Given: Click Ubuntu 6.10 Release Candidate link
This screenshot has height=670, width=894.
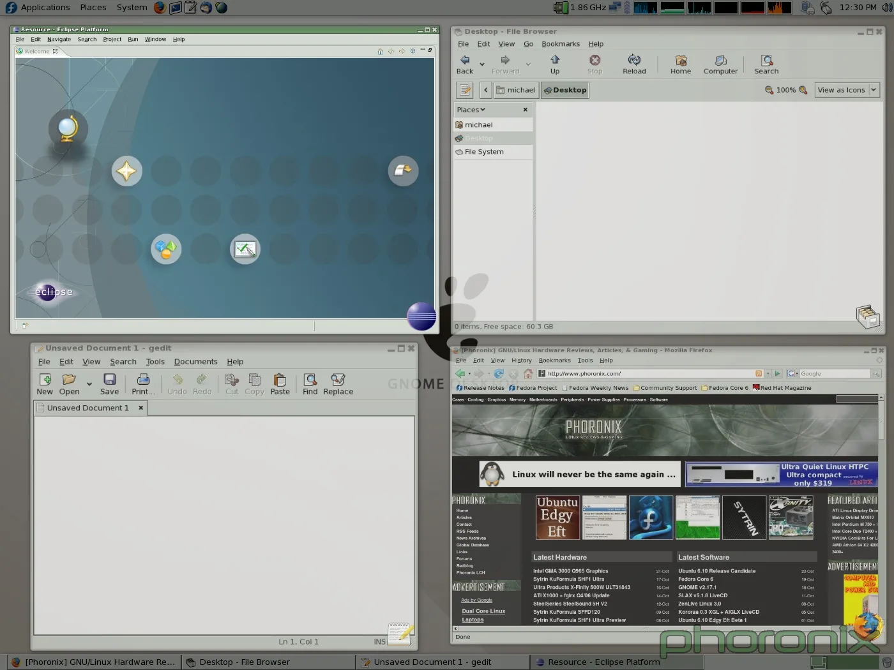Looking at the screenshot, I should (x=716, y=571).
